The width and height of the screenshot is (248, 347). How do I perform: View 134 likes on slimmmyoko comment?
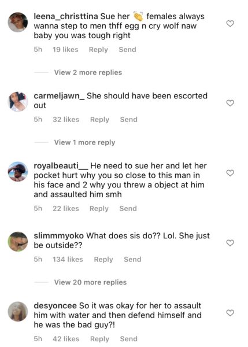coord(68,259)
